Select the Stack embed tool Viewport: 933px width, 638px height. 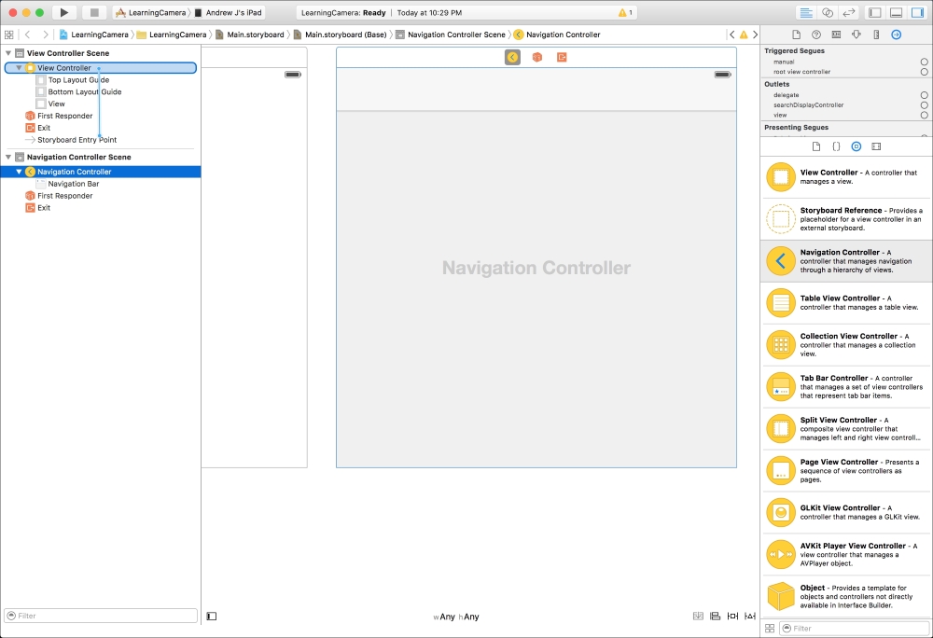click(x=698, y=616)
